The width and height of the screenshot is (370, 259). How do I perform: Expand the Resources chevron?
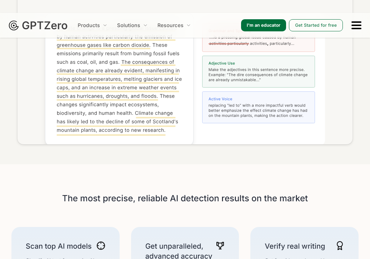click(189, 25)
